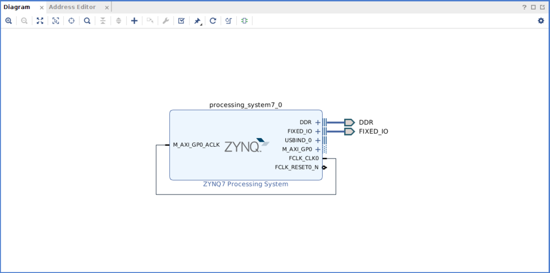Maximize the Diagram panel
The height and width of the screenshot is (273, 550).
pyautogui.click(x=533, y=7)
